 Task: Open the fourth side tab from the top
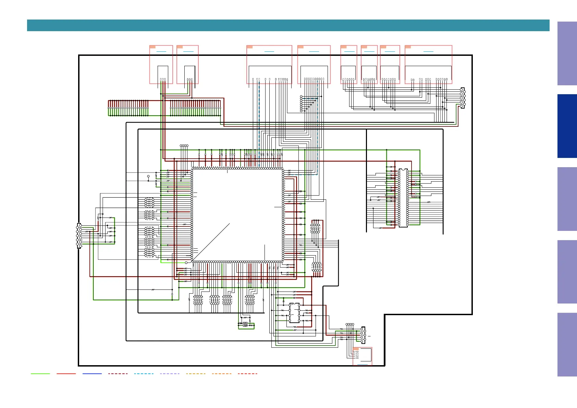click(567, 272)
